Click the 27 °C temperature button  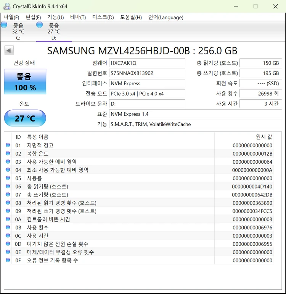[x=25, y=118]
